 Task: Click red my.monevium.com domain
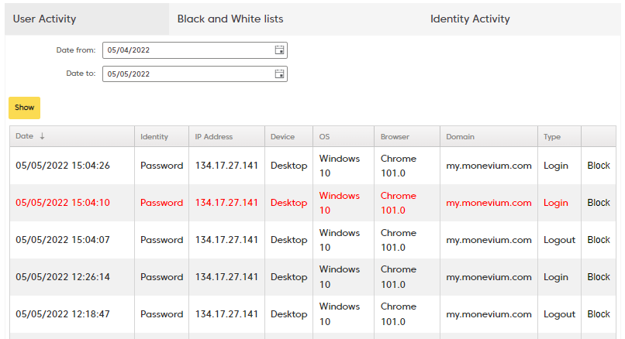[489, 203]
